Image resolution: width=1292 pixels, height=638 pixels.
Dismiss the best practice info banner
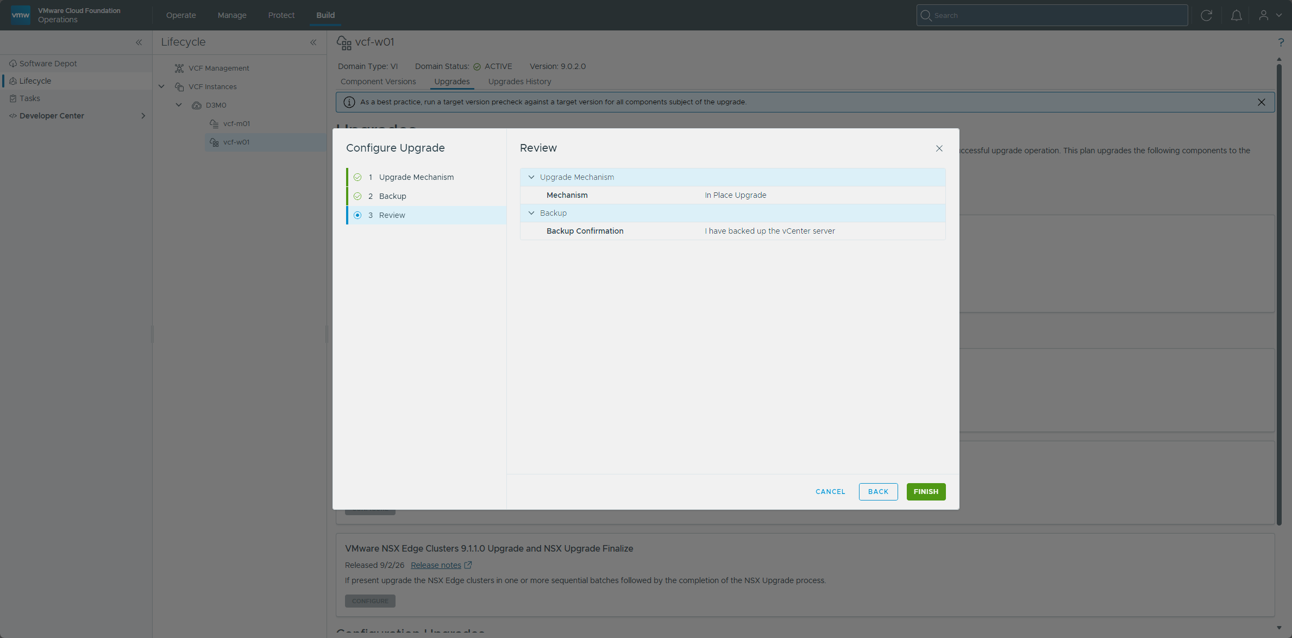click(x=1261, y=102)
